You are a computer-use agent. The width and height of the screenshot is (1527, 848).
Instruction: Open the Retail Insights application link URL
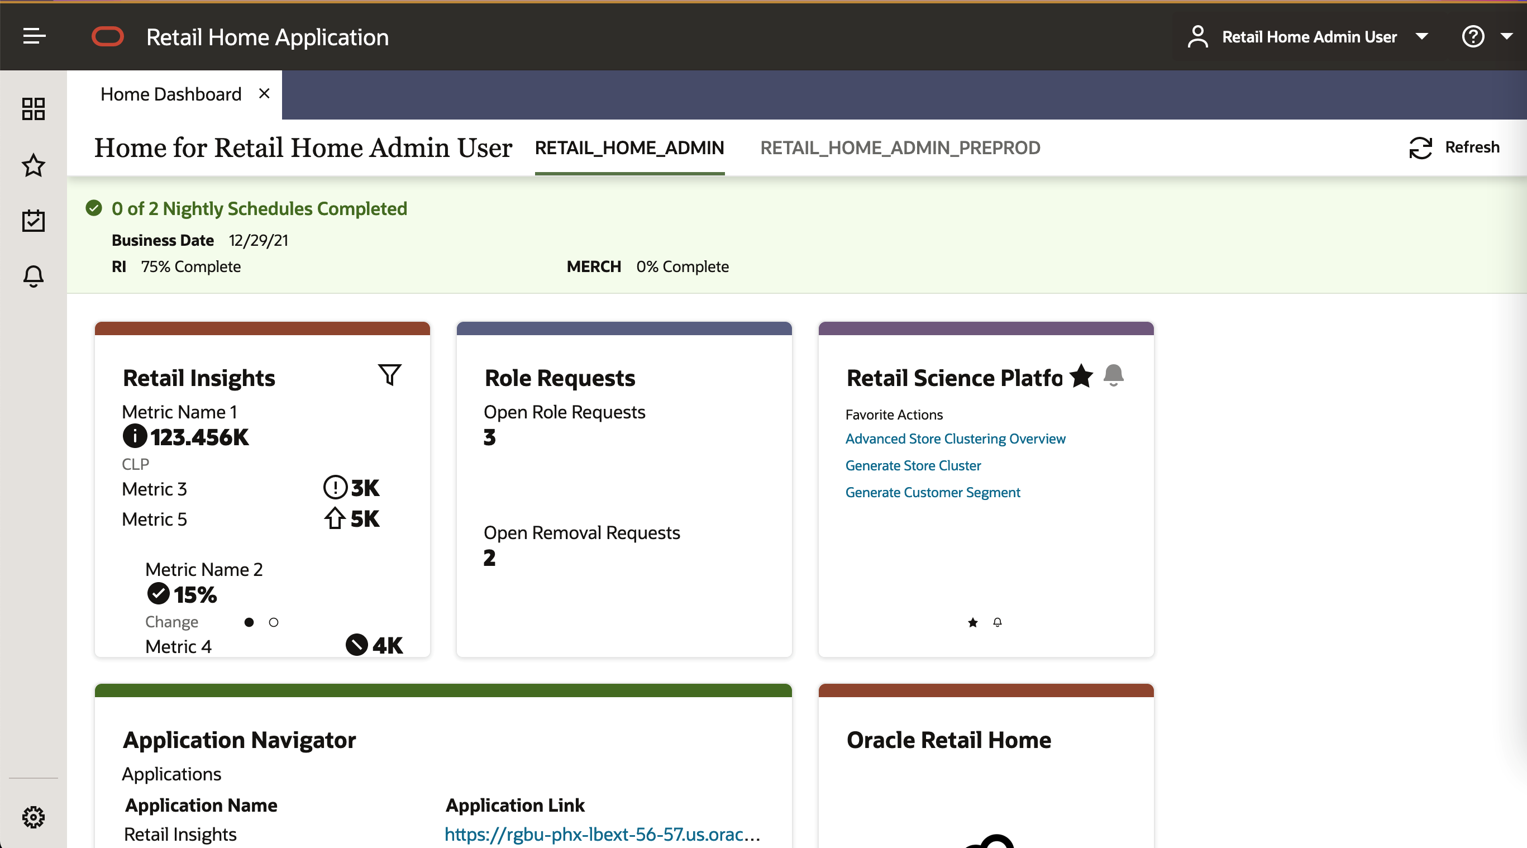point(602,834)
